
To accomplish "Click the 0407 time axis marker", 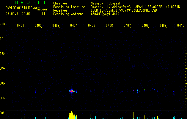I will pyautogui.click(x=127, y=26).
